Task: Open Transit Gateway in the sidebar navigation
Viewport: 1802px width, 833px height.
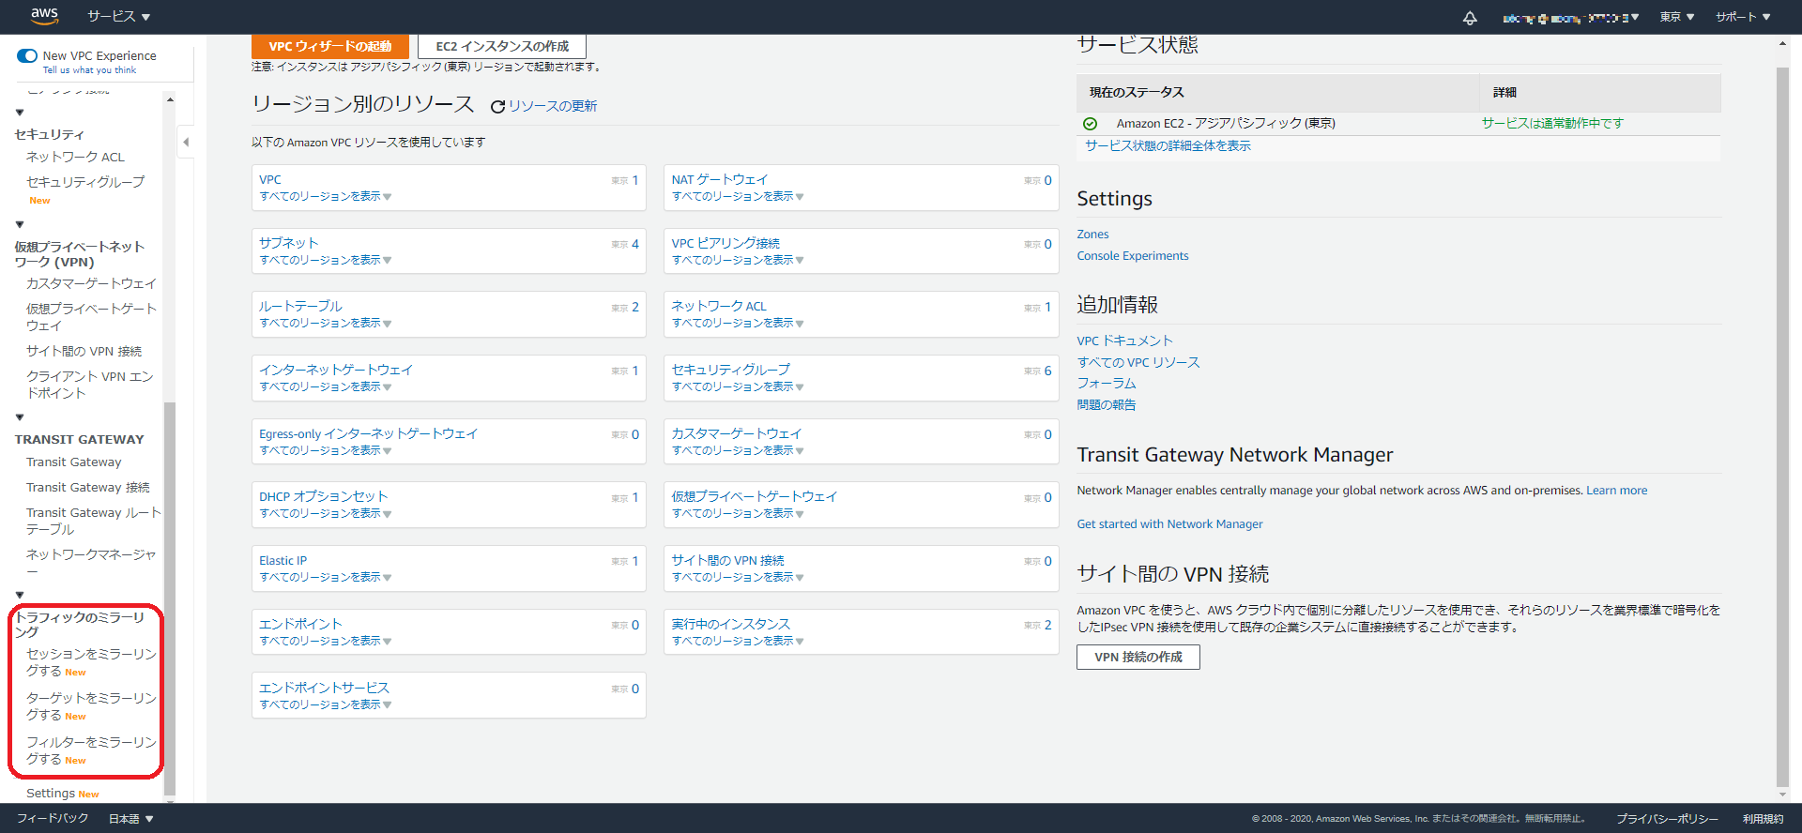Action: click(x=73, y=462)
